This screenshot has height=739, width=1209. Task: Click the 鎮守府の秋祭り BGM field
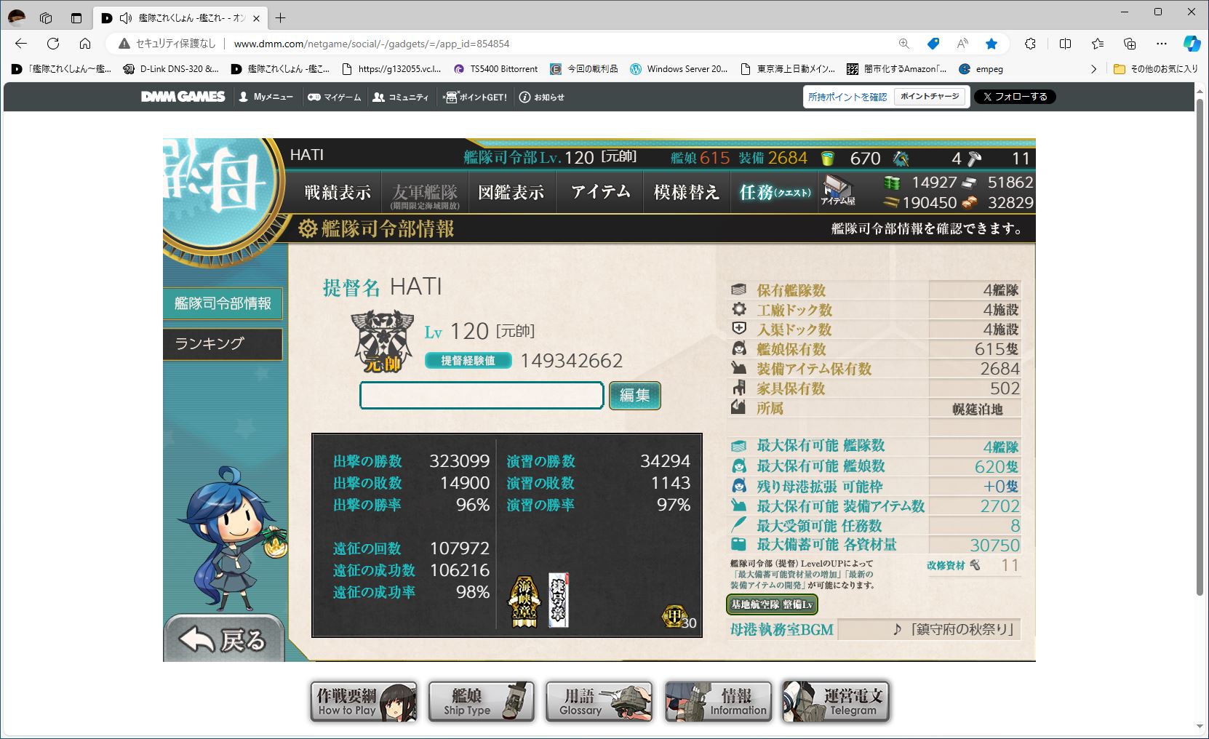pyautogui.click(x=930, y=630)
